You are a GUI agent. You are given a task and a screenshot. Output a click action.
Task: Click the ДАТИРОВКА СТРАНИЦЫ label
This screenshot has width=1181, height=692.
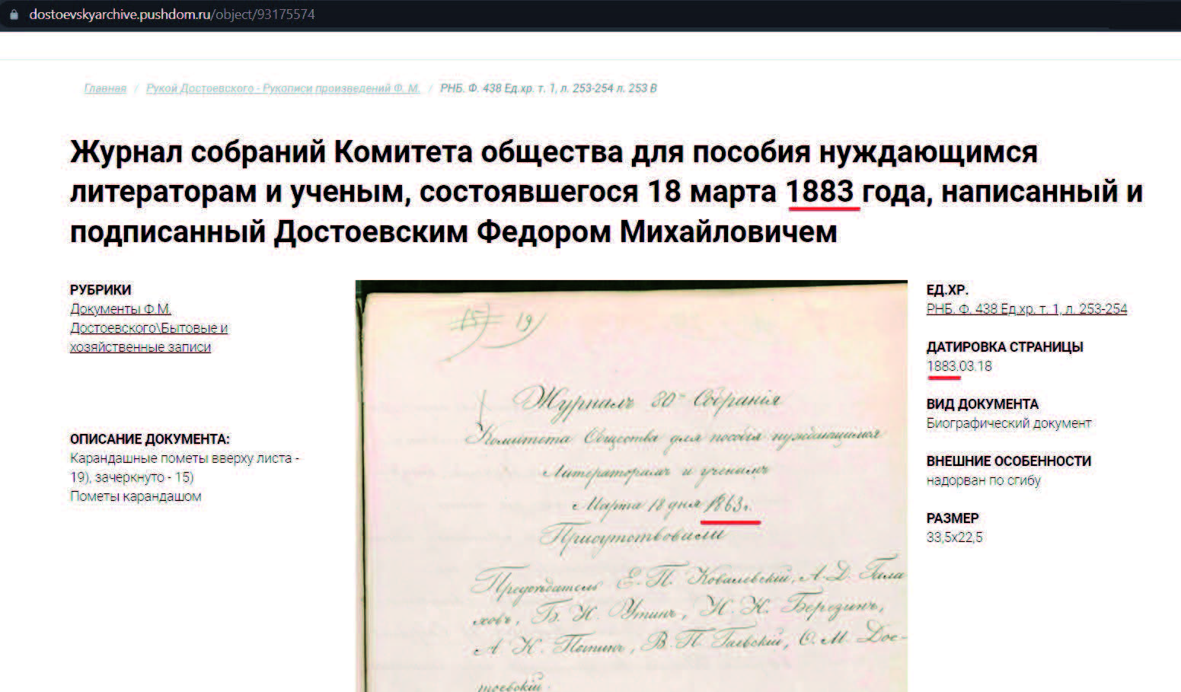tap(1004, 346)
